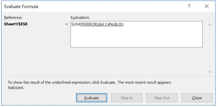Click the Evaluate Formula title bar text

click(x=21, y=6)
